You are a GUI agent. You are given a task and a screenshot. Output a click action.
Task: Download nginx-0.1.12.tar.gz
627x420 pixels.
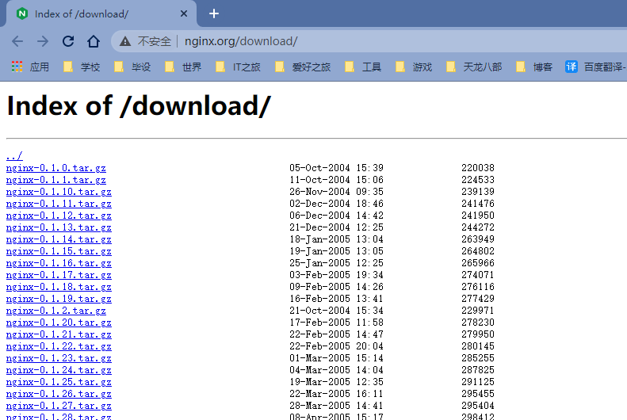59,216
